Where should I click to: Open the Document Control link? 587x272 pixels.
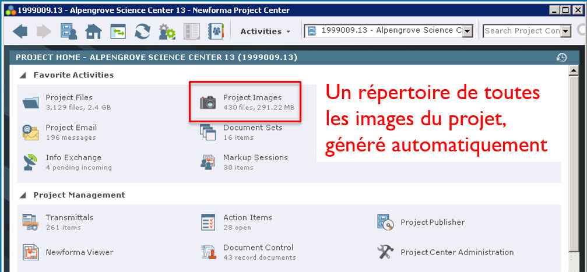coord(258,248)
